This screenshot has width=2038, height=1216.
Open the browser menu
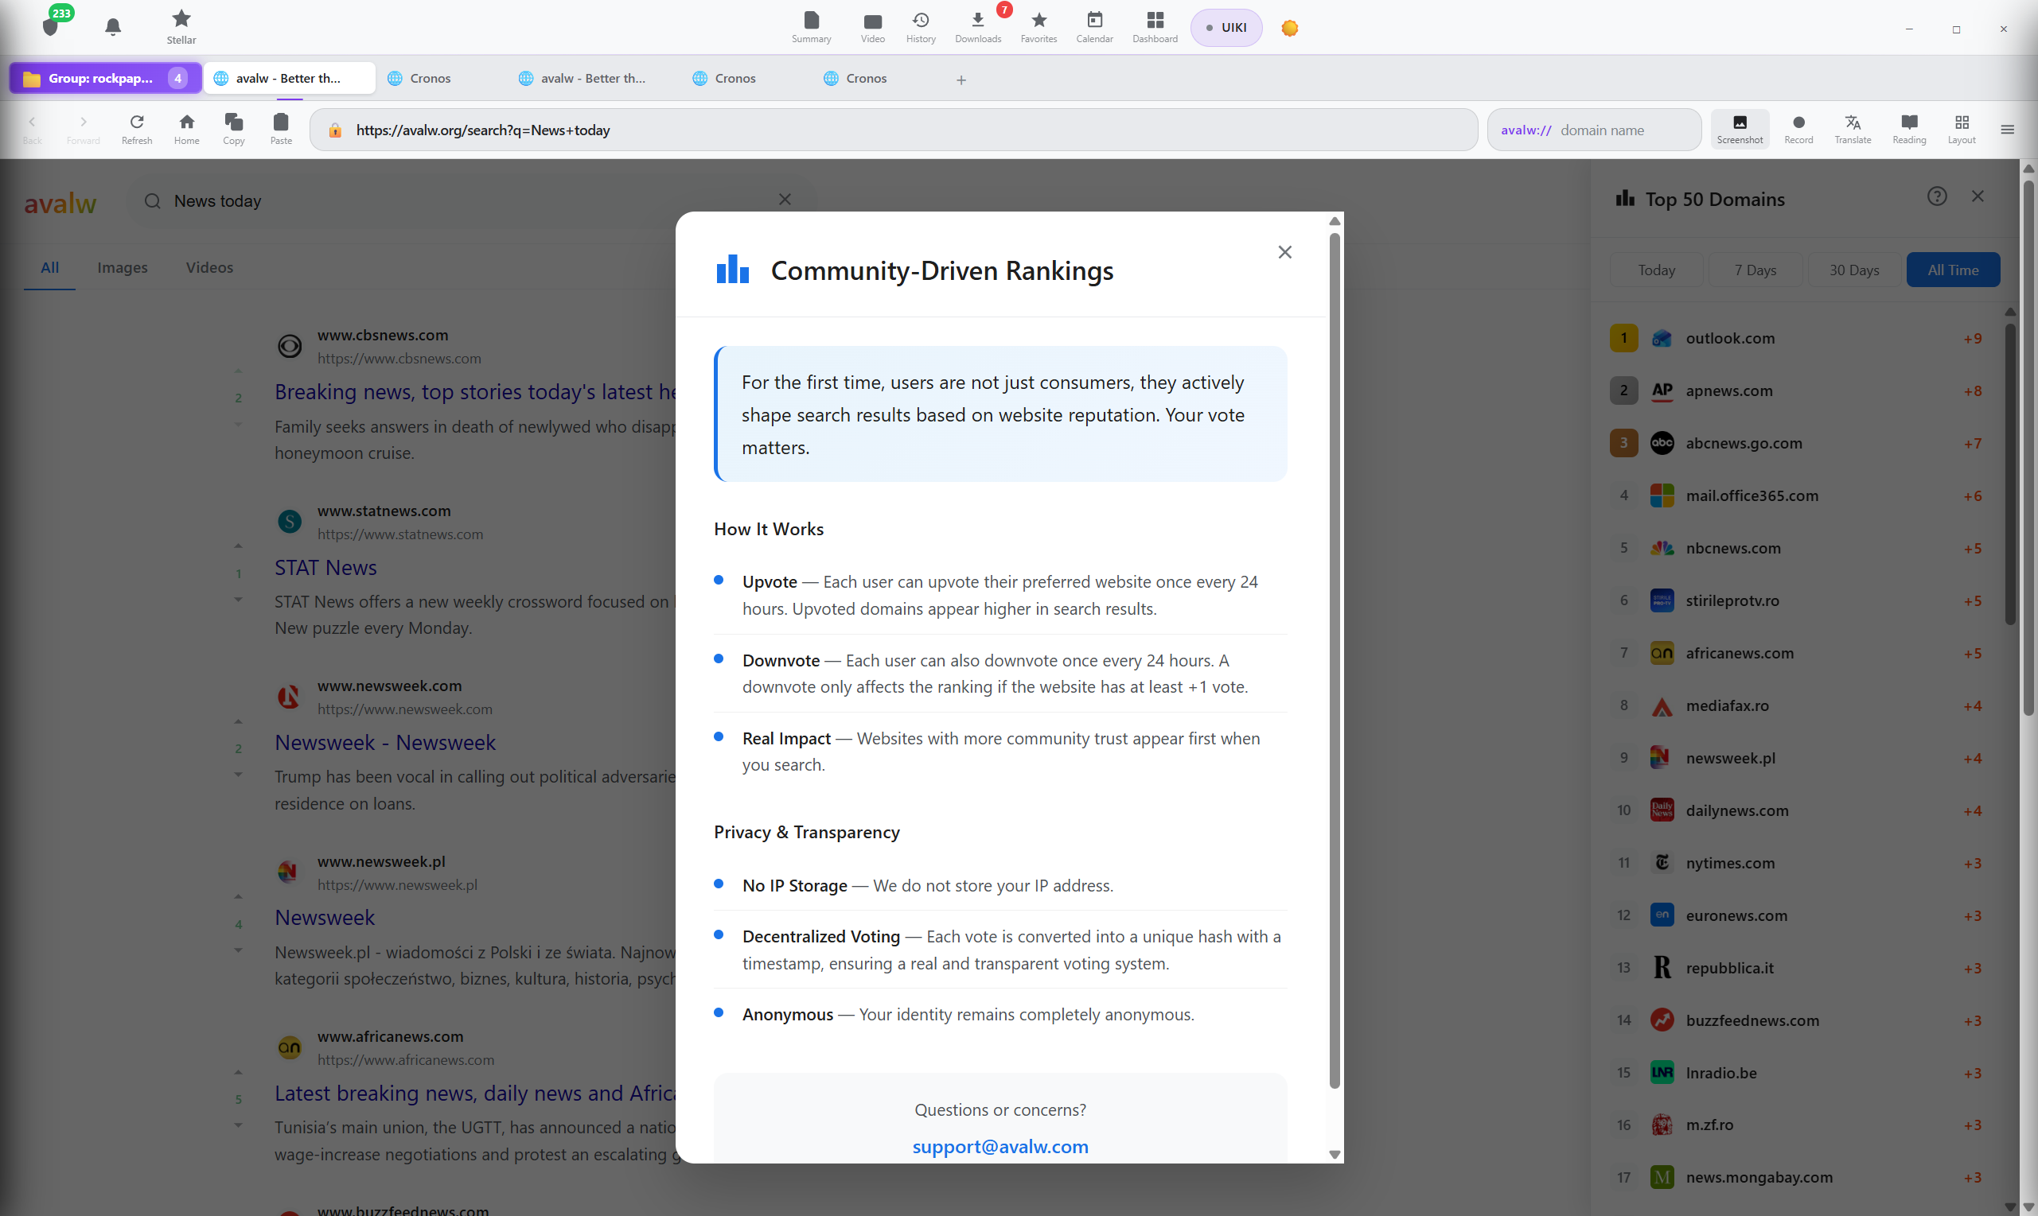2009,129
